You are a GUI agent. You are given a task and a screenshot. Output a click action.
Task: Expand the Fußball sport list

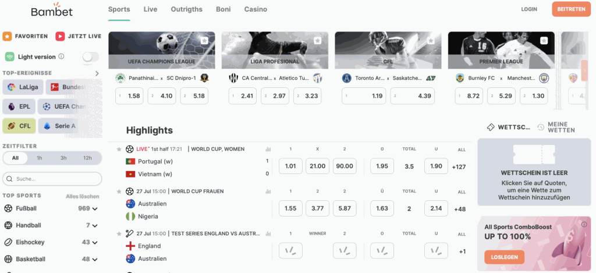click(x=95, y=209)
